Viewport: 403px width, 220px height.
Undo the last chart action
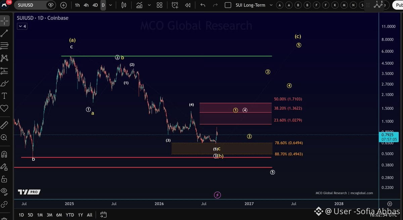pyautogui.click(x=203, y=5)
